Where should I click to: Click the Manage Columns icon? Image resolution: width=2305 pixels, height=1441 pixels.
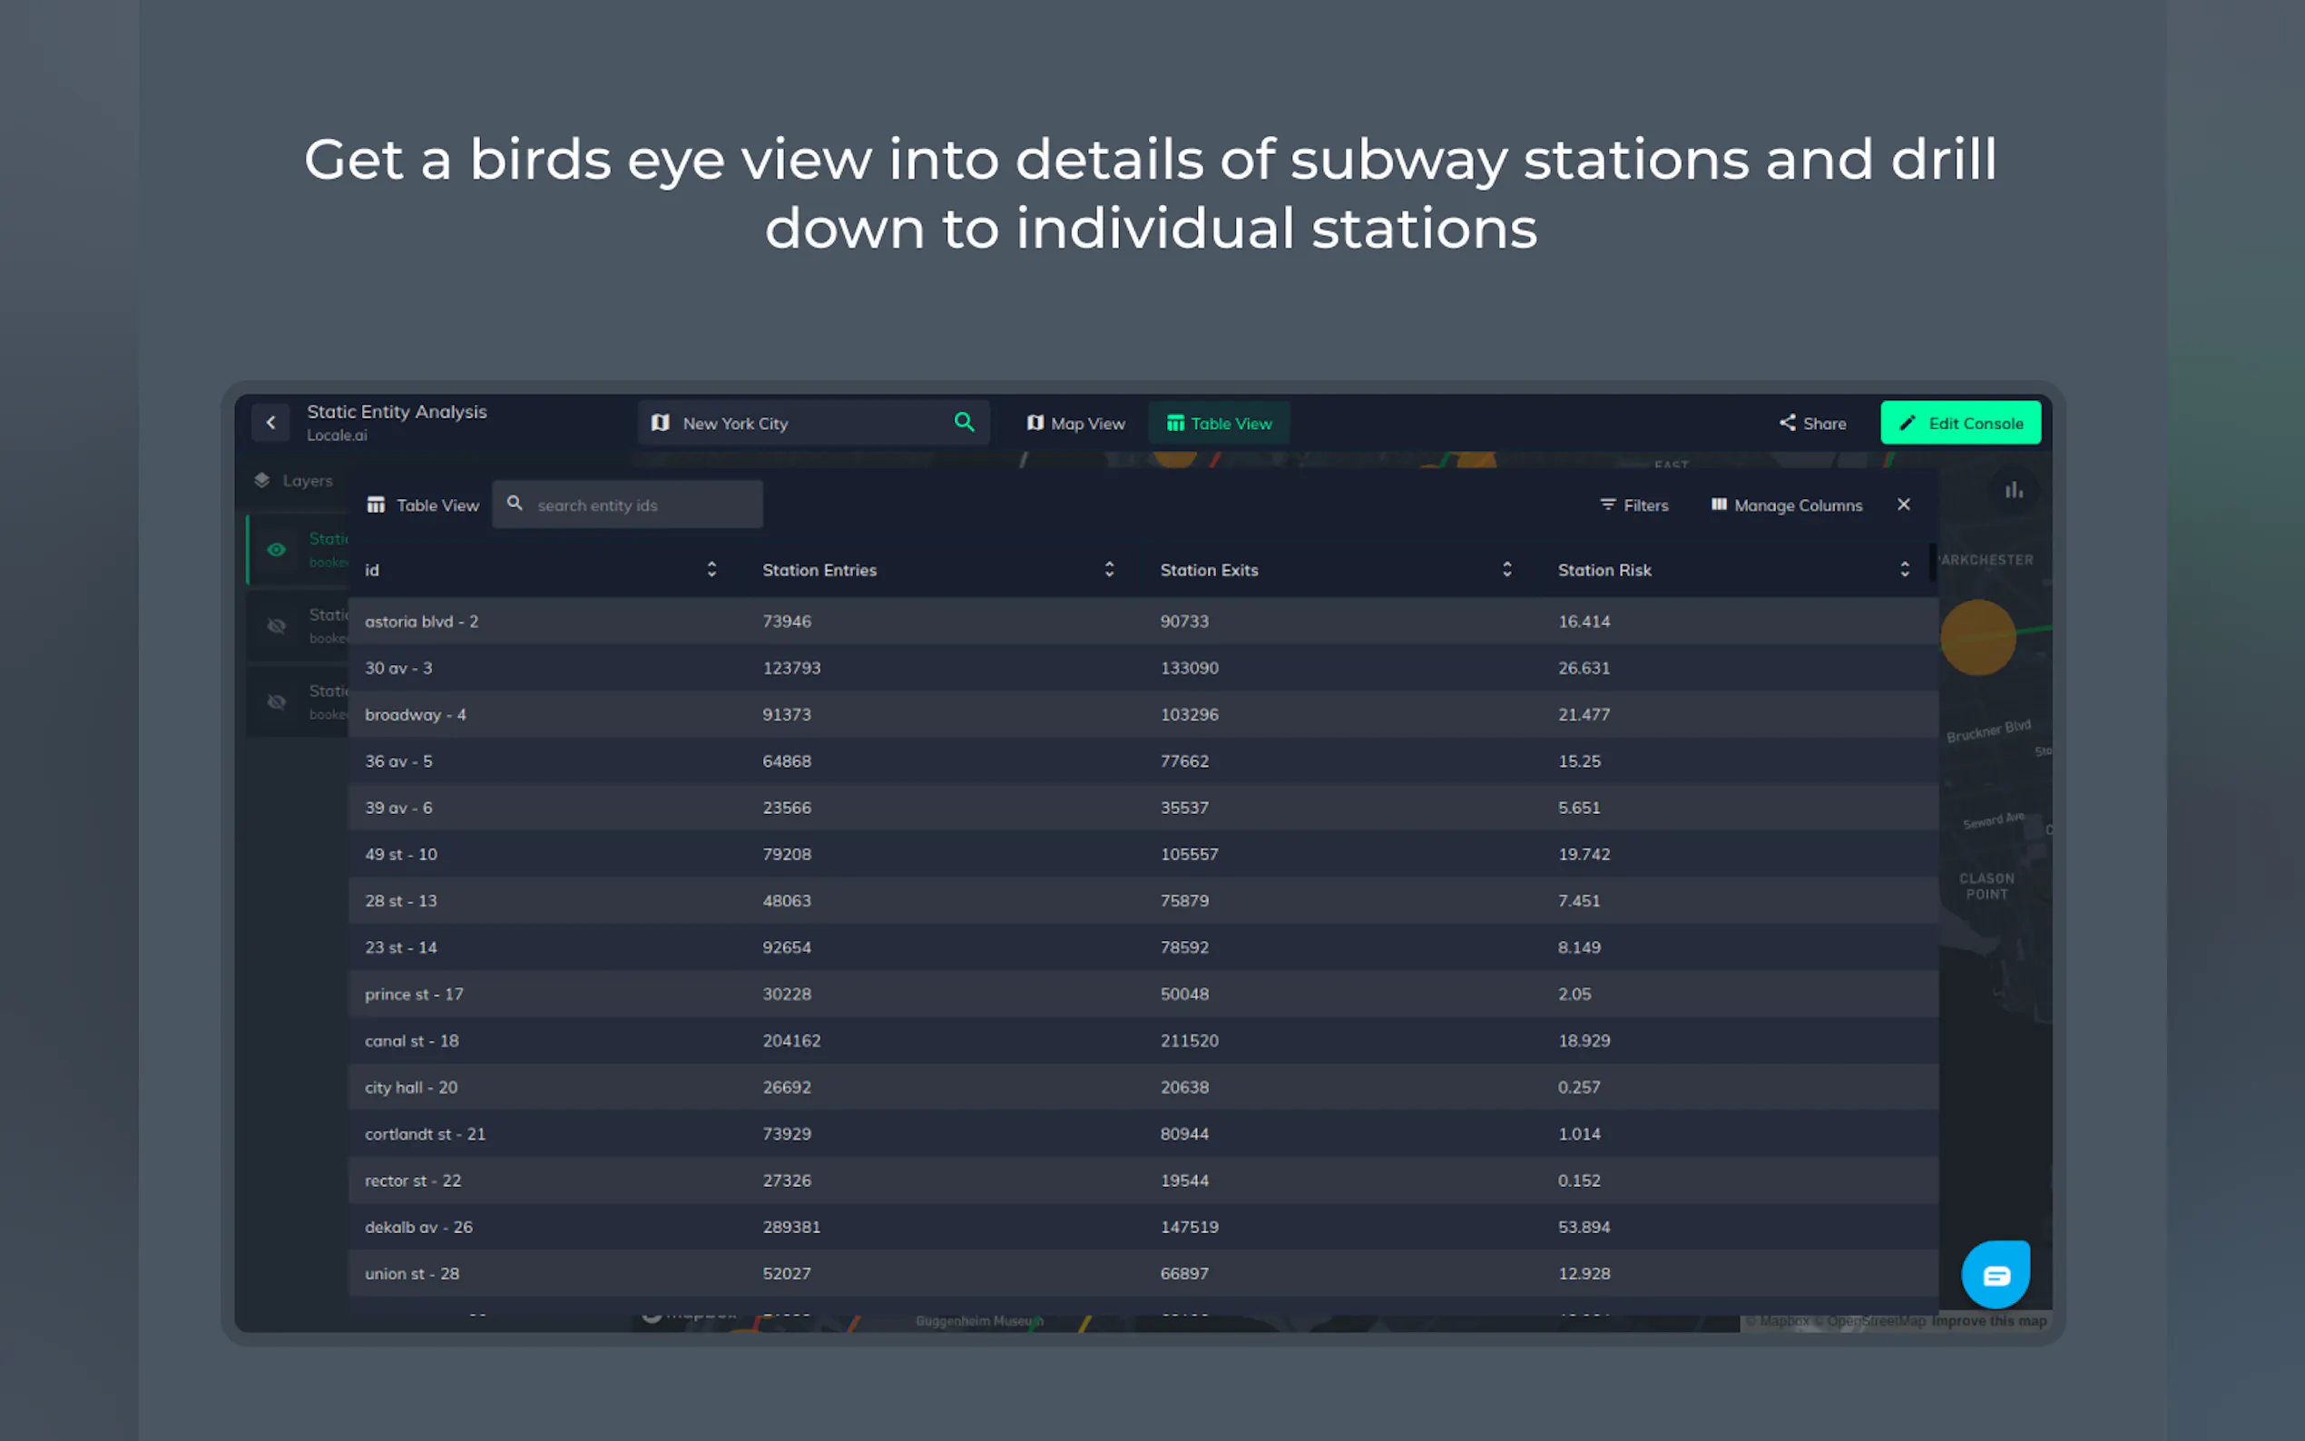tap(1718, 505)
